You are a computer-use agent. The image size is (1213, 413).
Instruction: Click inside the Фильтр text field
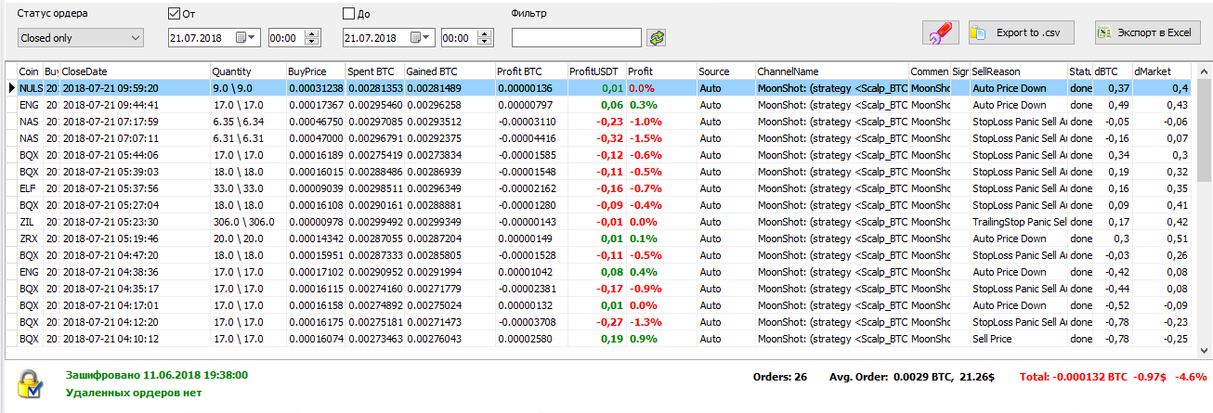tap(576, 38)
